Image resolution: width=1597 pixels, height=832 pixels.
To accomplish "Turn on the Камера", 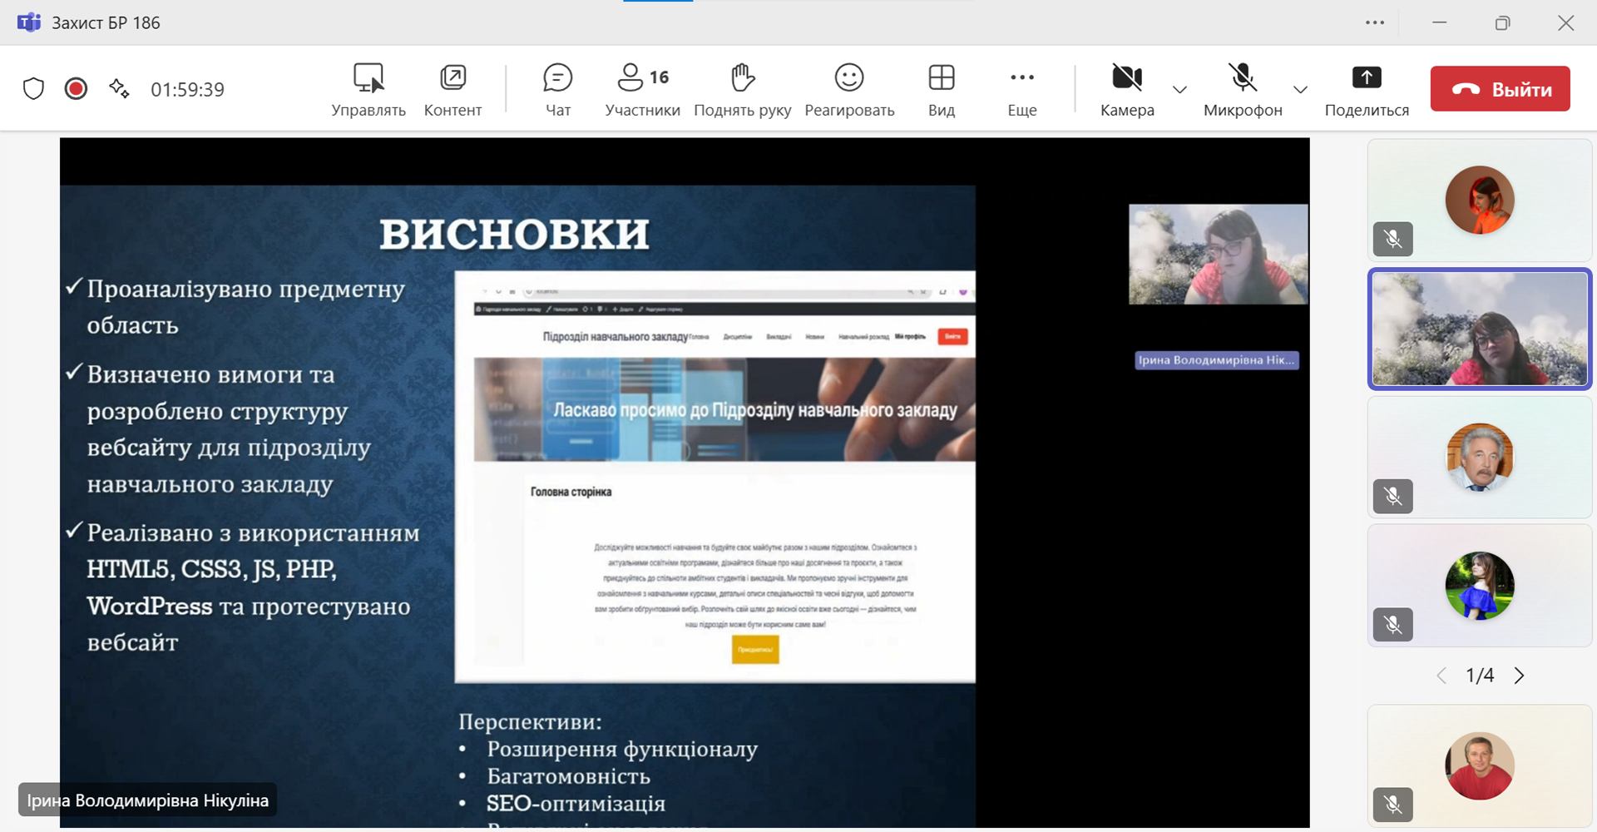I will [x=1127, y=89].
